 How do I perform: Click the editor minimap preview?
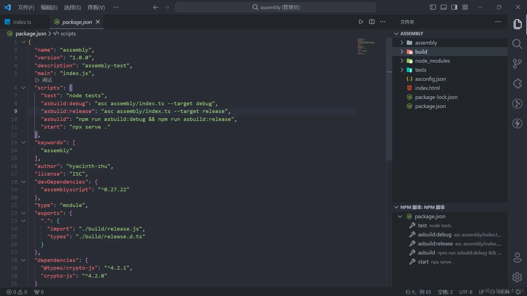(366, 47)
